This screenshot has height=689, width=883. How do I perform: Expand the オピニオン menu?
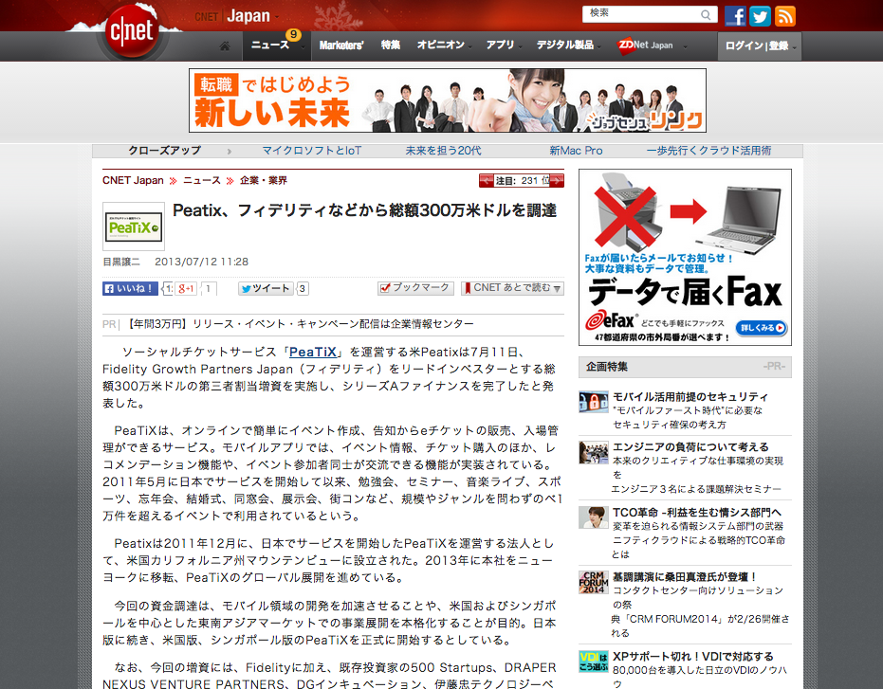coord(470,47)
